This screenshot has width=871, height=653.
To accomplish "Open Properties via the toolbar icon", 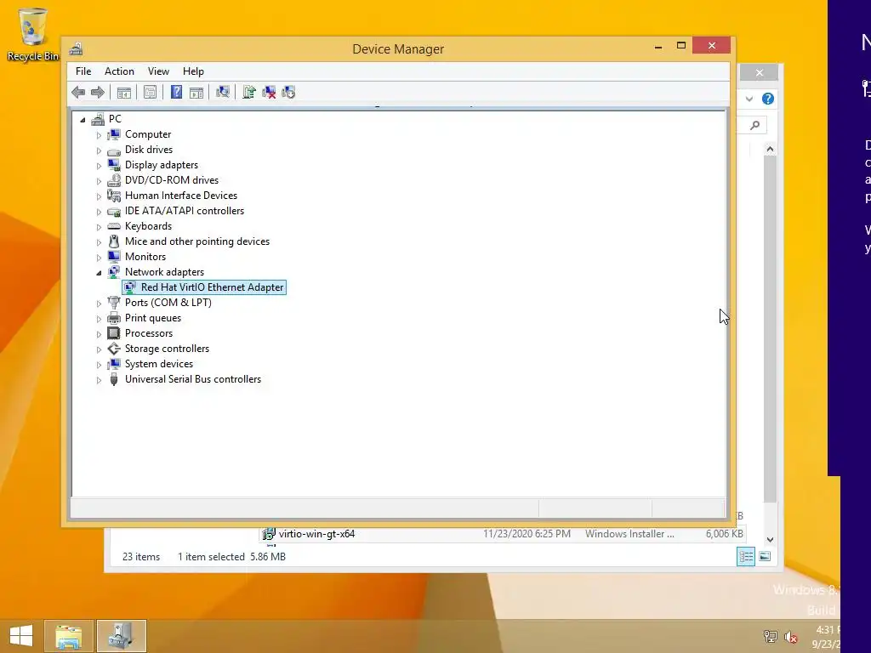I will [150, 92].
